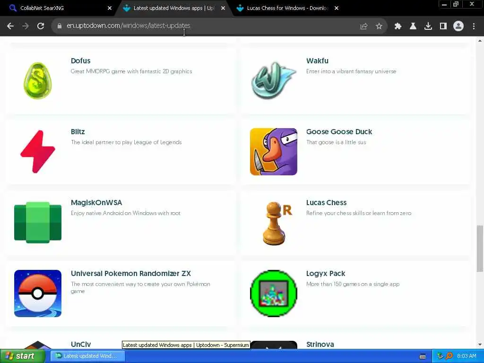484x363 pixels.
Task: Toggle the side panel icon
Action: (x=443, y=26)
